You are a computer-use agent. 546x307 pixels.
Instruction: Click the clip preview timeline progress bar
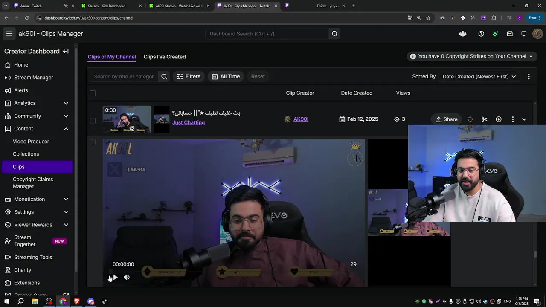(234, 271)
